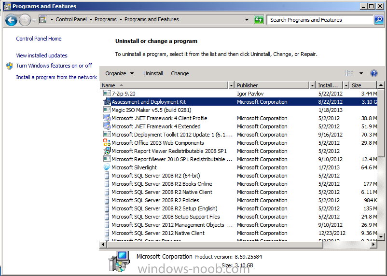Screen dimensions: 387x276
Task: Click the shield icon beside Windows features
Action: pos(10,66)
